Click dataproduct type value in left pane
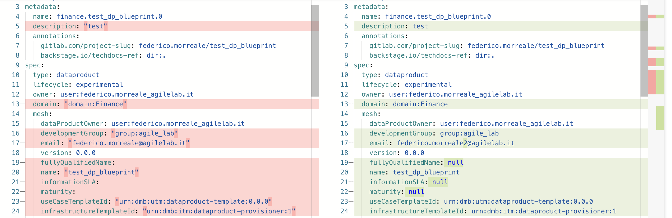This screenshot has height=218, width=672. point(78,75)
